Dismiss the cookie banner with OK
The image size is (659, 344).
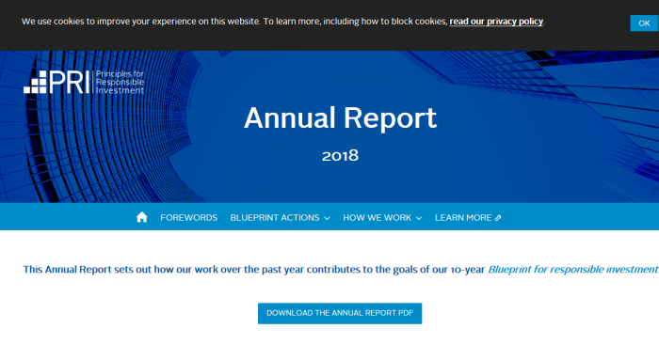(644, 23)
